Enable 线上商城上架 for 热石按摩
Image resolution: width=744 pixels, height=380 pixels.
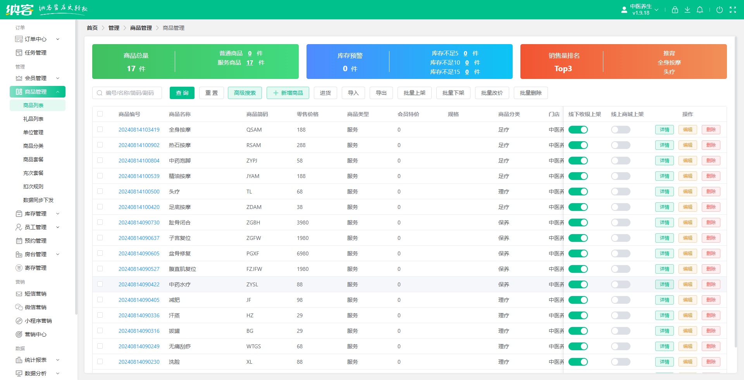click(x=620, y=145)
